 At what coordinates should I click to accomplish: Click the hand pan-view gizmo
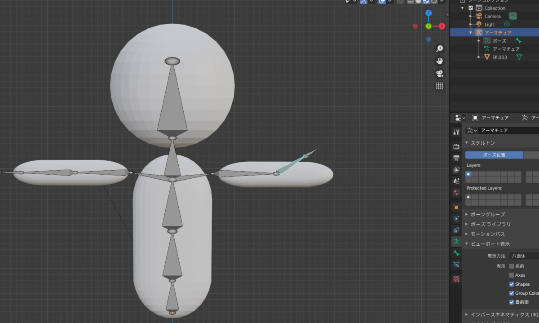point(440,61)
